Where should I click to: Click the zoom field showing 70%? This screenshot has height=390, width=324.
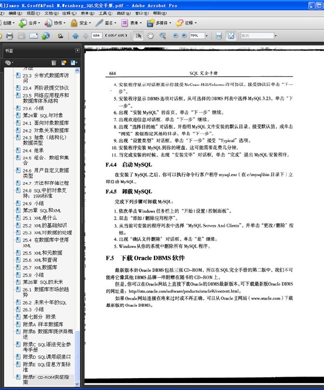coord(197,36)
